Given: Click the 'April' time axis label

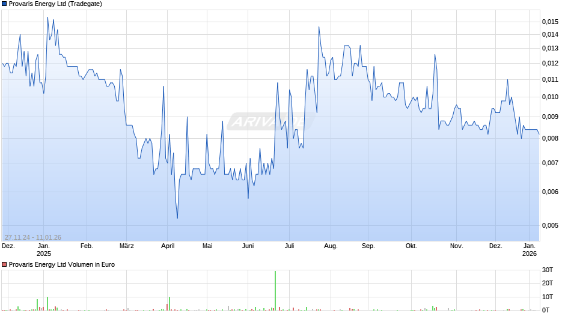Looking at the screenshot, I should click(168, 246).
